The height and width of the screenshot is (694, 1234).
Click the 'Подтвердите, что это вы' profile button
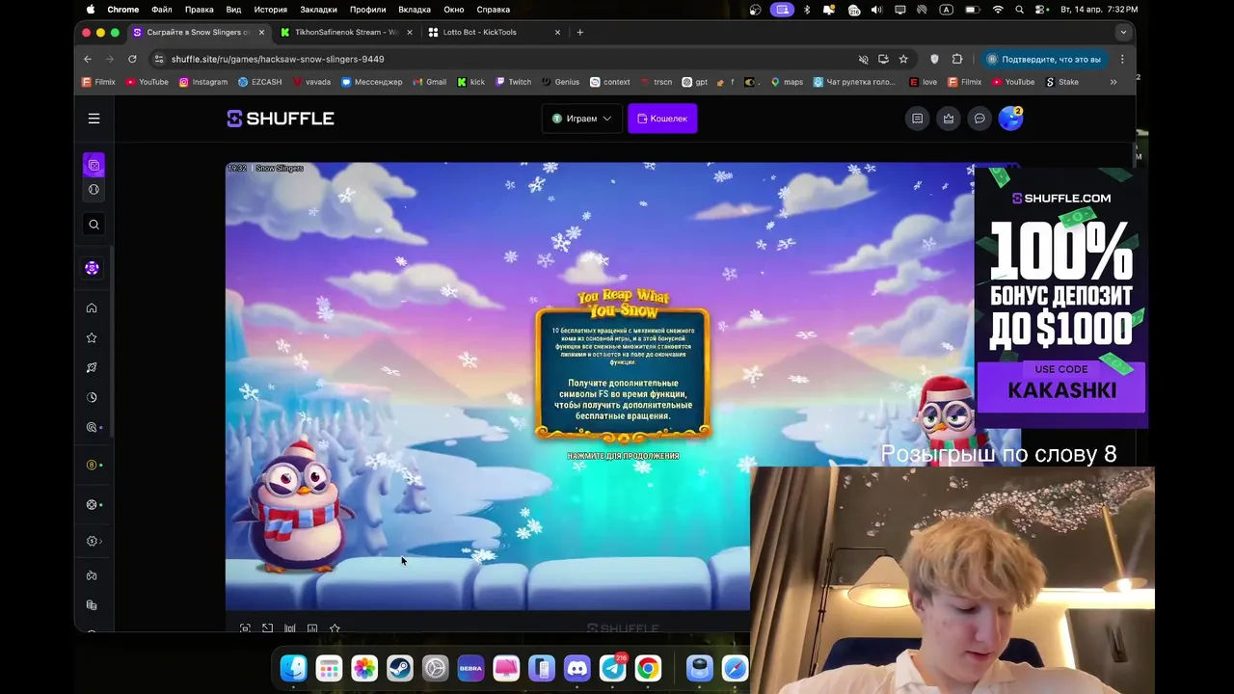[1043, 59]
